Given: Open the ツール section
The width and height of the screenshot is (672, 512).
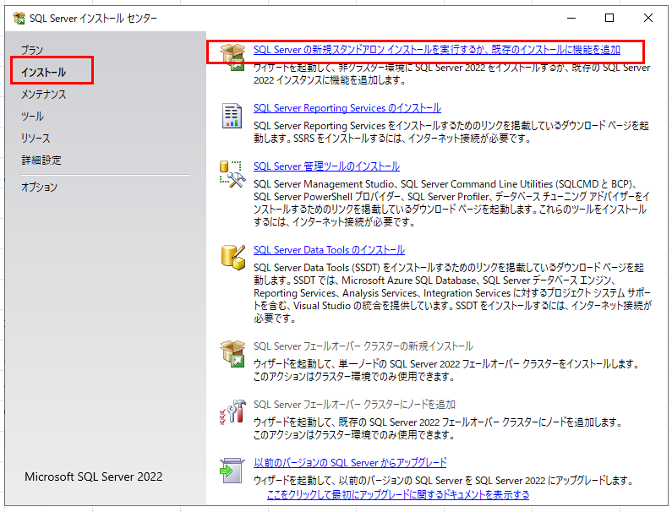Looking at the screenshot, I should pyautogui.click(x=32, y=117).
